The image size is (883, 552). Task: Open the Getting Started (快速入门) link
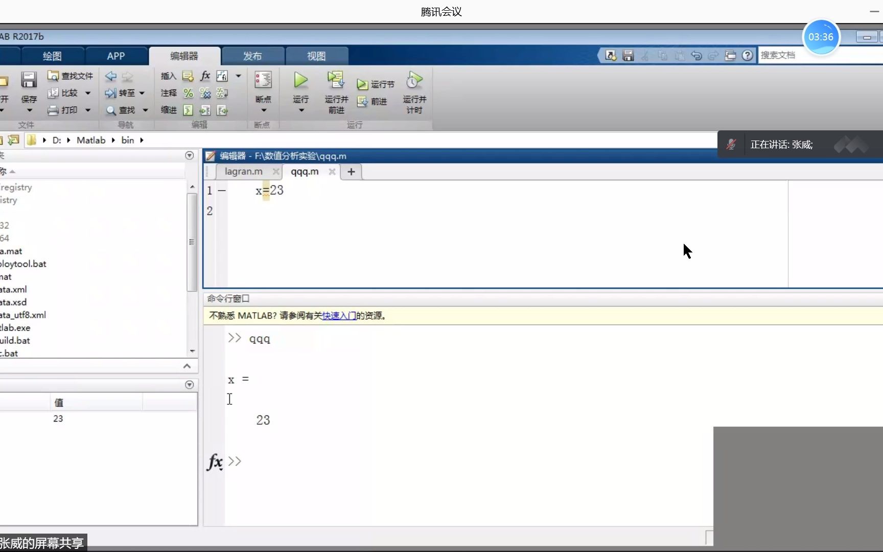tap(339, 316)
